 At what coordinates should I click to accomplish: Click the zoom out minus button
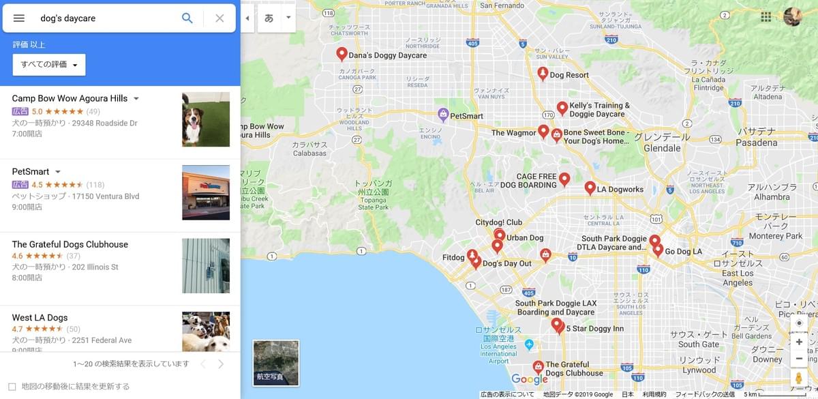[x=799, y=359]
